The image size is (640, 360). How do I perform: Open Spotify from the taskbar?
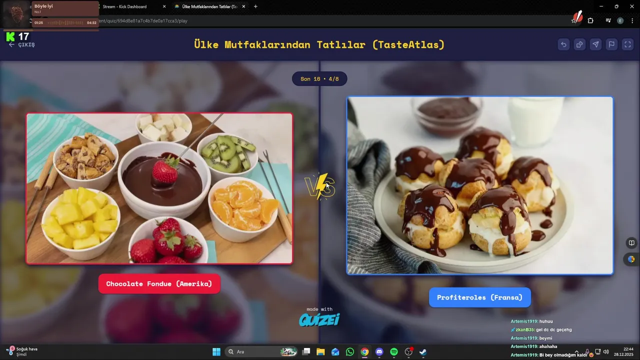(393, 352)
